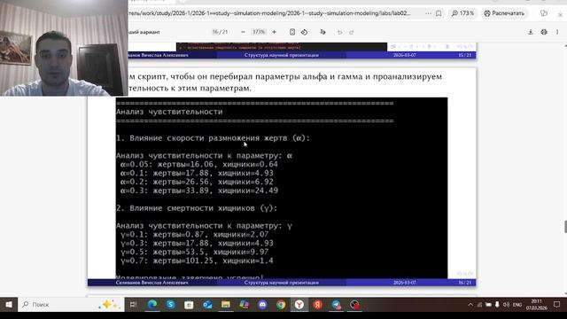Image resolution: width=567 pixels, height=319 pixels.
Task: Undo the last annotation action
Action: coord(339,32)
